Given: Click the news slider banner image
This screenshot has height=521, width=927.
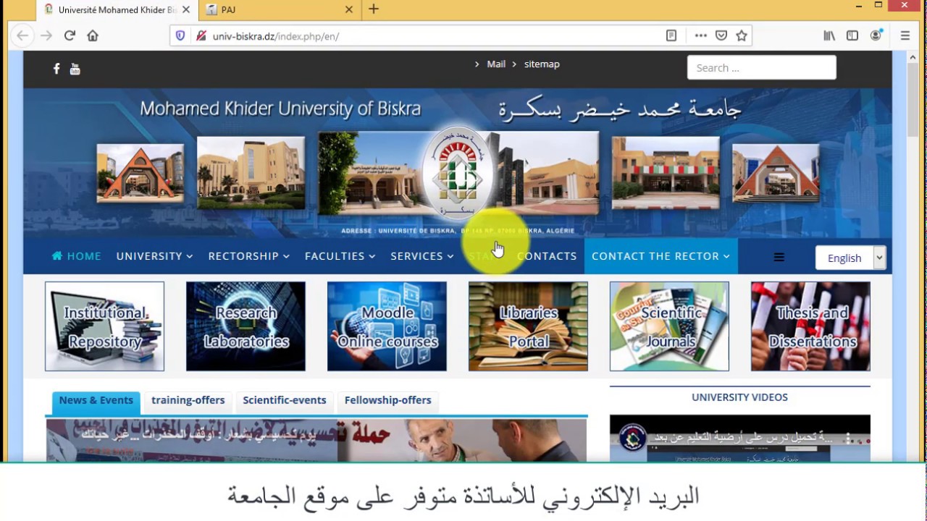Looking at the screenshot, I should (316, 440).
